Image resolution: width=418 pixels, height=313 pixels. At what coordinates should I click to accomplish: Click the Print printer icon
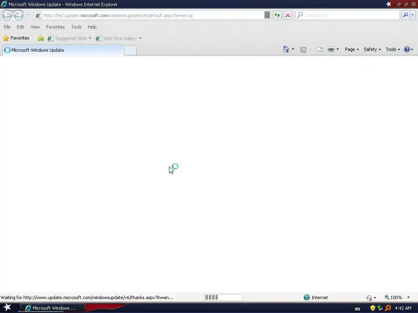click(x=331, y=49)
